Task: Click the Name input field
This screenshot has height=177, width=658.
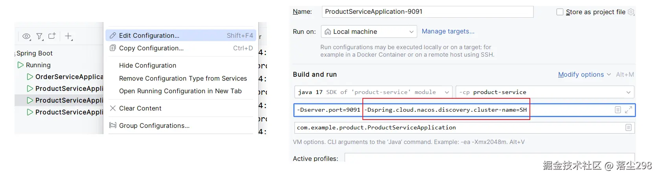Action: (x=427, y=12)
